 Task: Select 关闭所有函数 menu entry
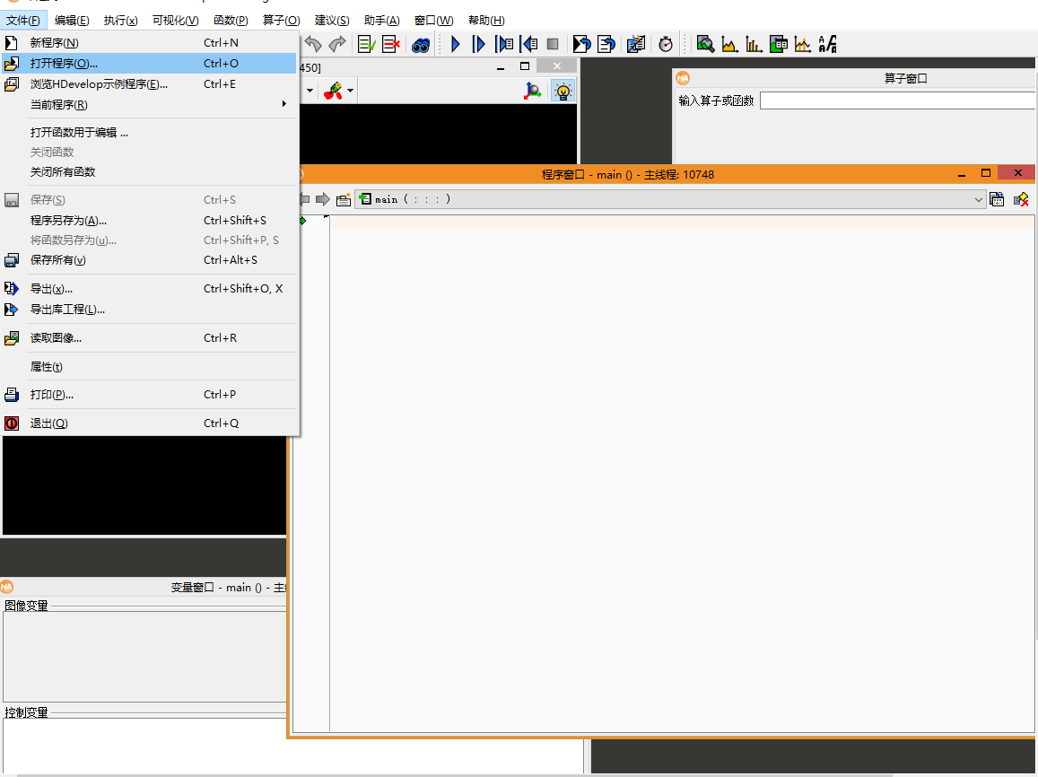tap(149, 172)
